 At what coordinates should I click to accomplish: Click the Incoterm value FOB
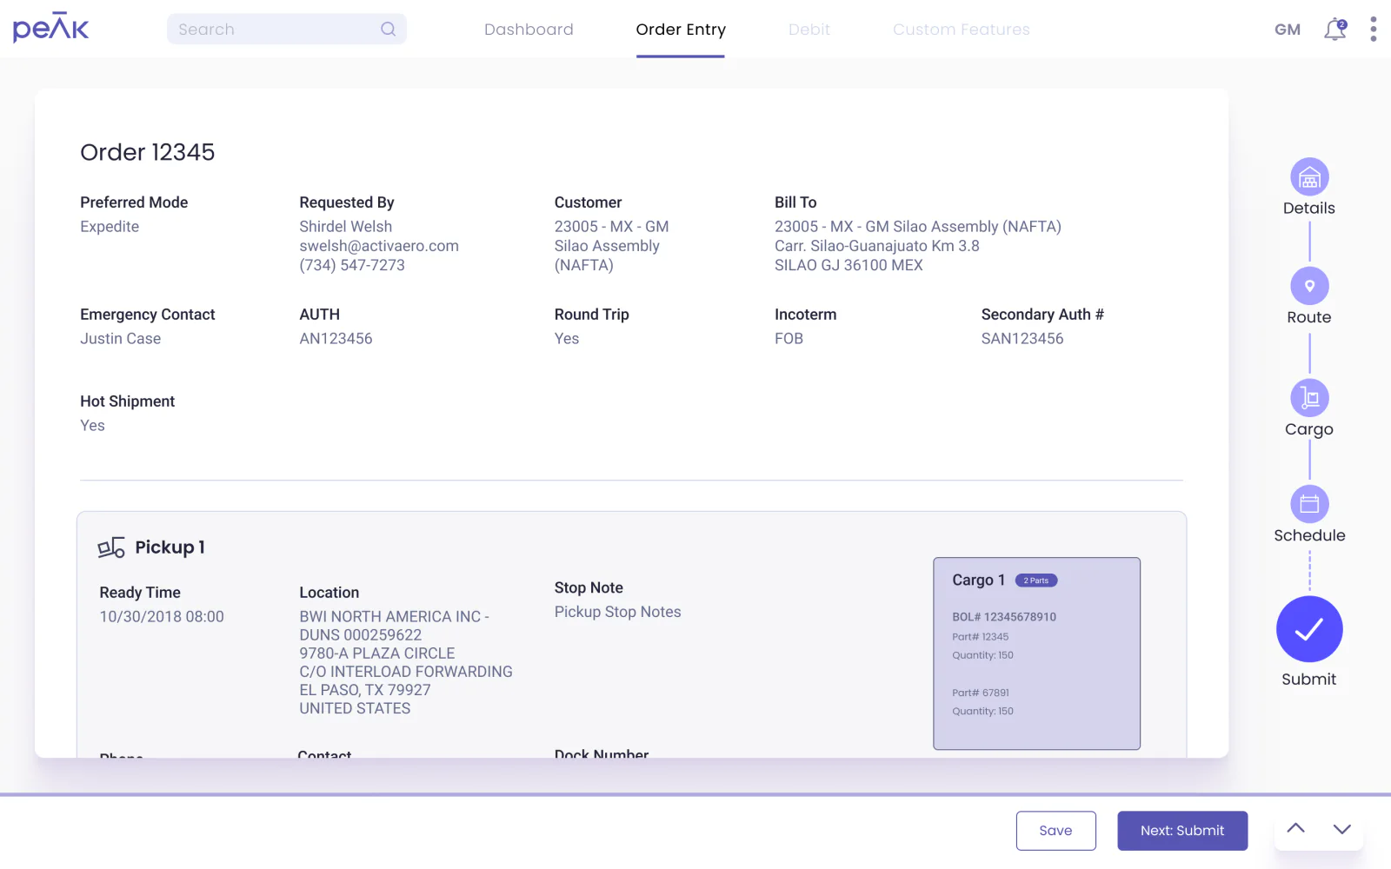[789, 339]
